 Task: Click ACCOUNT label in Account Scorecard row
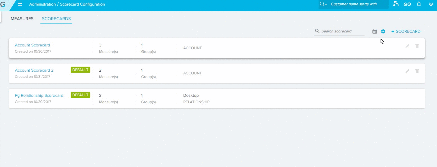(193, 48)
